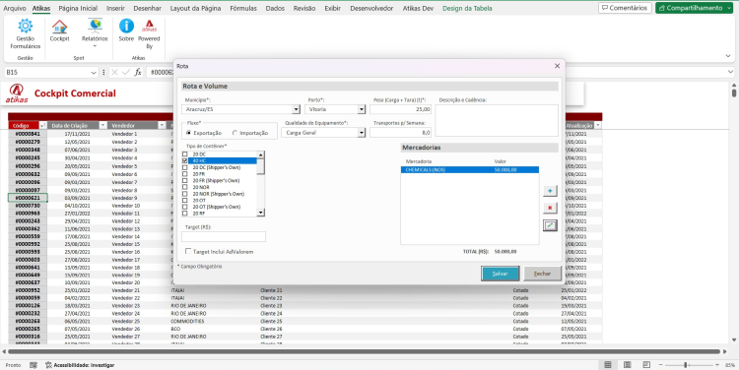
Task: Edit mercadoria with the pencil icon
Action: (x=550, y=225)
